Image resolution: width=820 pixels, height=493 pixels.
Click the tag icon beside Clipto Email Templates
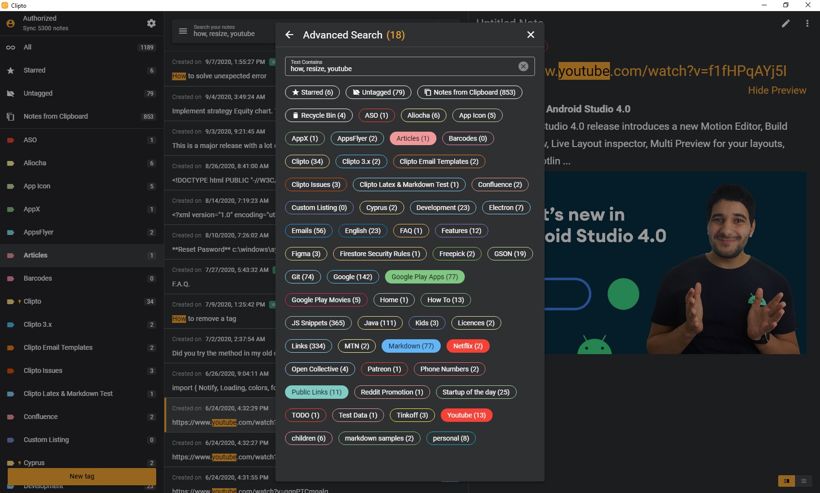click(11, 347)
